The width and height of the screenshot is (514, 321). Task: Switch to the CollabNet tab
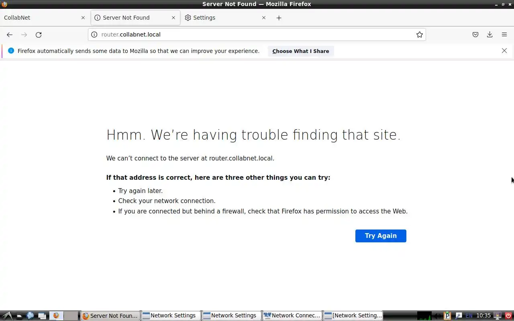[x=45, y=18]
